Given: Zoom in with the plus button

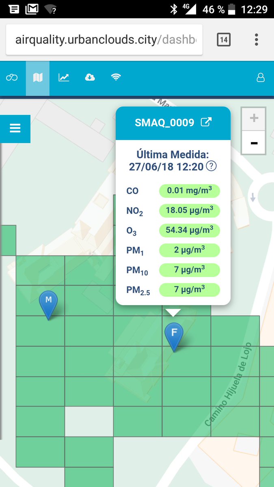Looking at the screenshot, I should point(254,119).
